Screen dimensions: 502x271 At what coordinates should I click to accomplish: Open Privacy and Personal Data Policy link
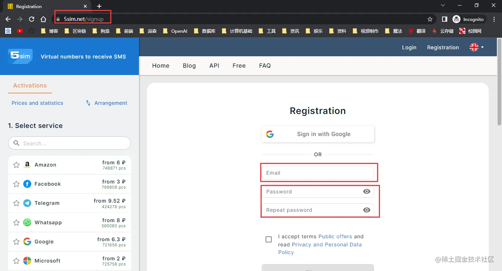(320, 248)
